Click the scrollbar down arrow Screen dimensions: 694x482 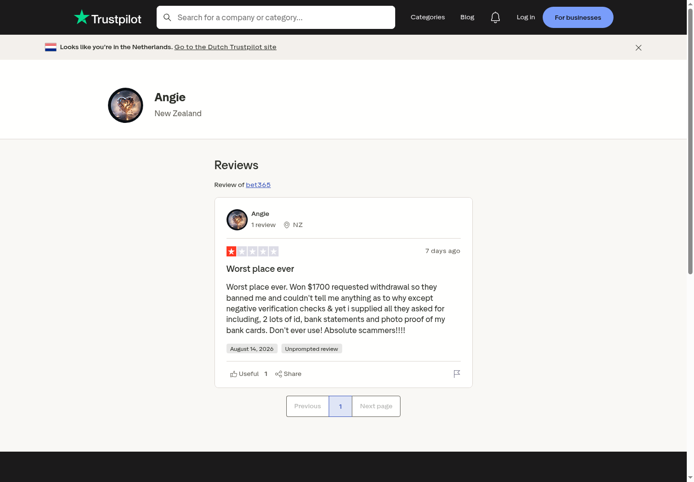pos(690,478)
